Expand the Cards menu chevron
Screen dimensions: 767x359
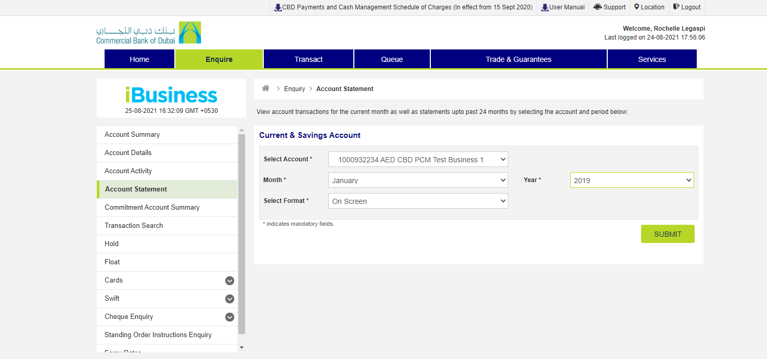click(x=229, y=281)
